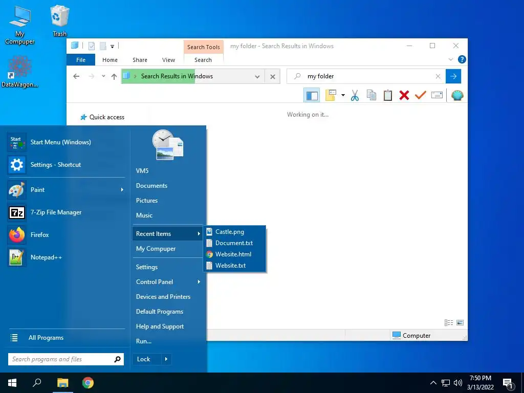Launch 7-Zip File Manager
Screen dimensions: 524x393
point(66,212)
